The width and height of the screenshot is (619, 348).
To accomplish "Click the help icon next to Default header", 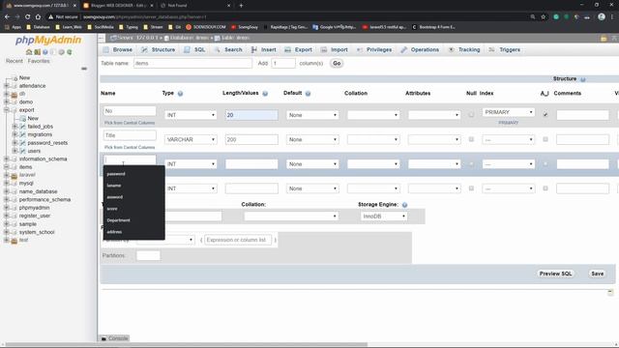I will [x=308, y=94].
